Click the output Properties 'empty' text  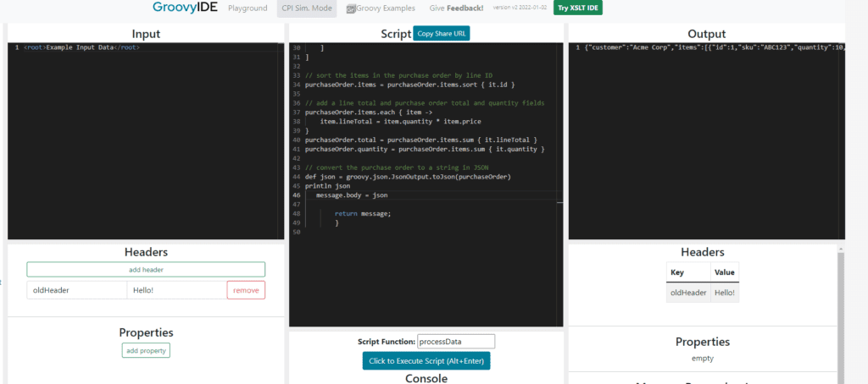click(x=703, y=358)
